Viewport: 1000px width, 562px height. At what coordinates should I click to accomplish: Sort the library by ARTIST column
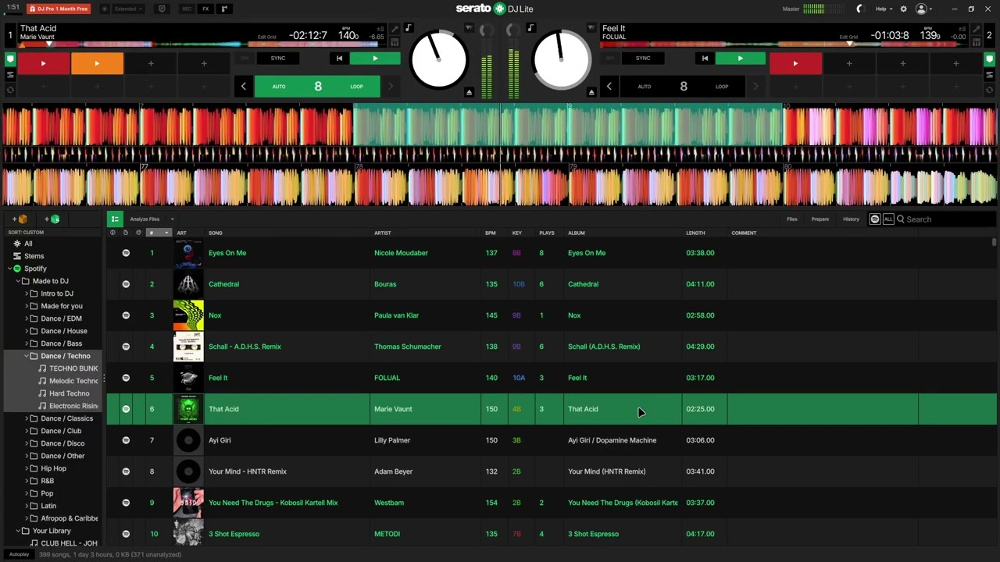tap(425, 233)
